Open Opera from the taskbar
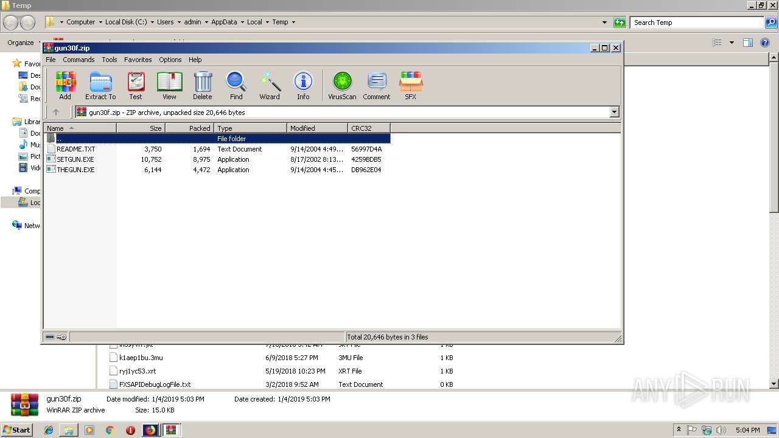 click(x=130, y=430)
